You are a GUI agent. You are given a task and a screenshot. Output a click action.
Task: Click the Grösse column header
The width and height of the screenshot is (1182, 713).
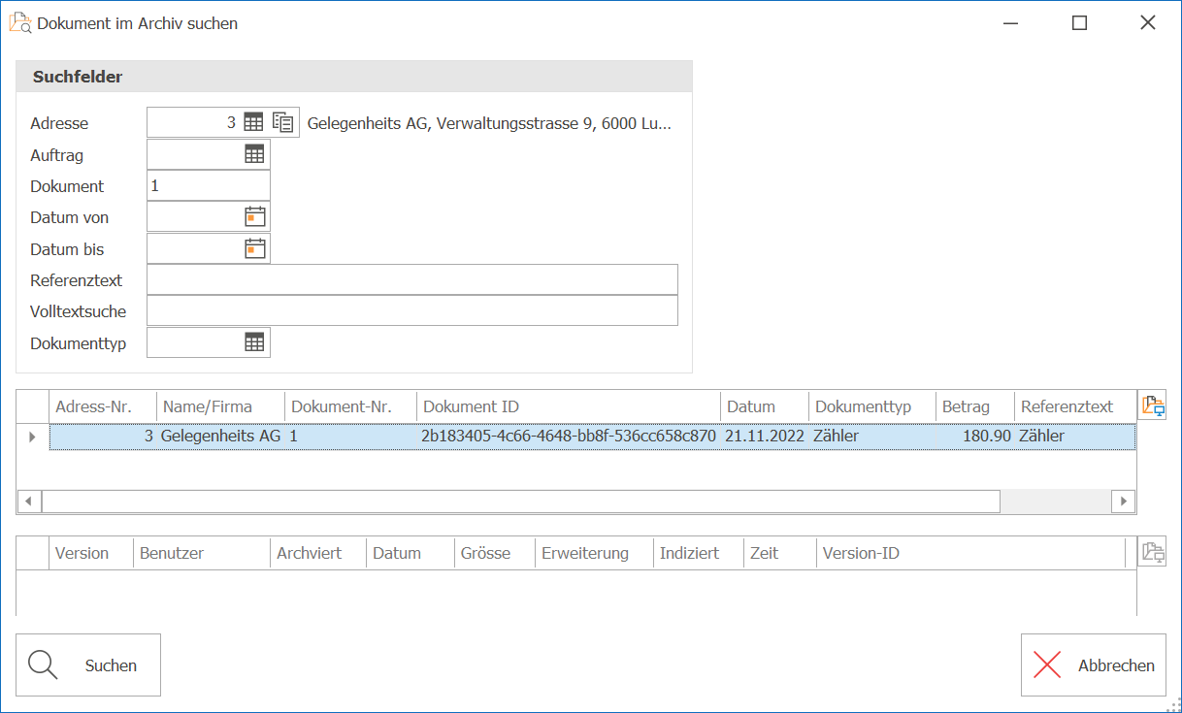(495, 553)
